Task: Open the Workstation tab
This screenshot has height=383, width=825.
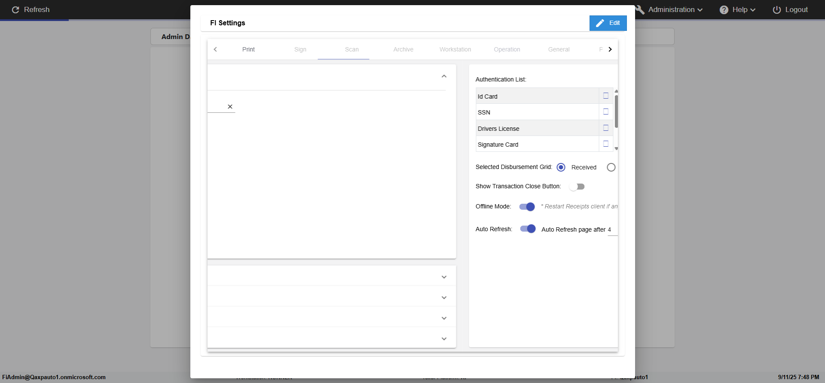Action: click(x=455, y=49)
